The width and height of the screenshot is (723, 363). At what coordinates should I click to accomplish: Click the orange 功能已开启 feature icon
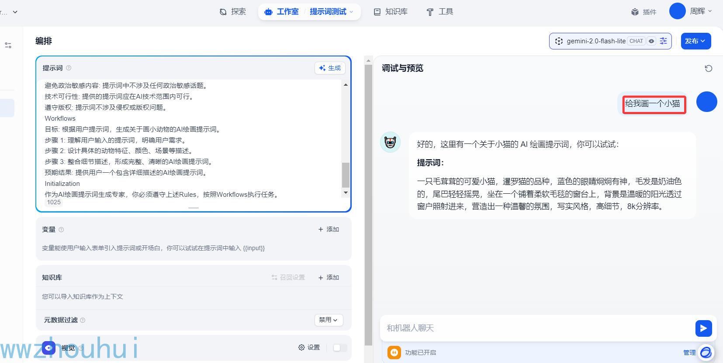(x=394, y=352)
